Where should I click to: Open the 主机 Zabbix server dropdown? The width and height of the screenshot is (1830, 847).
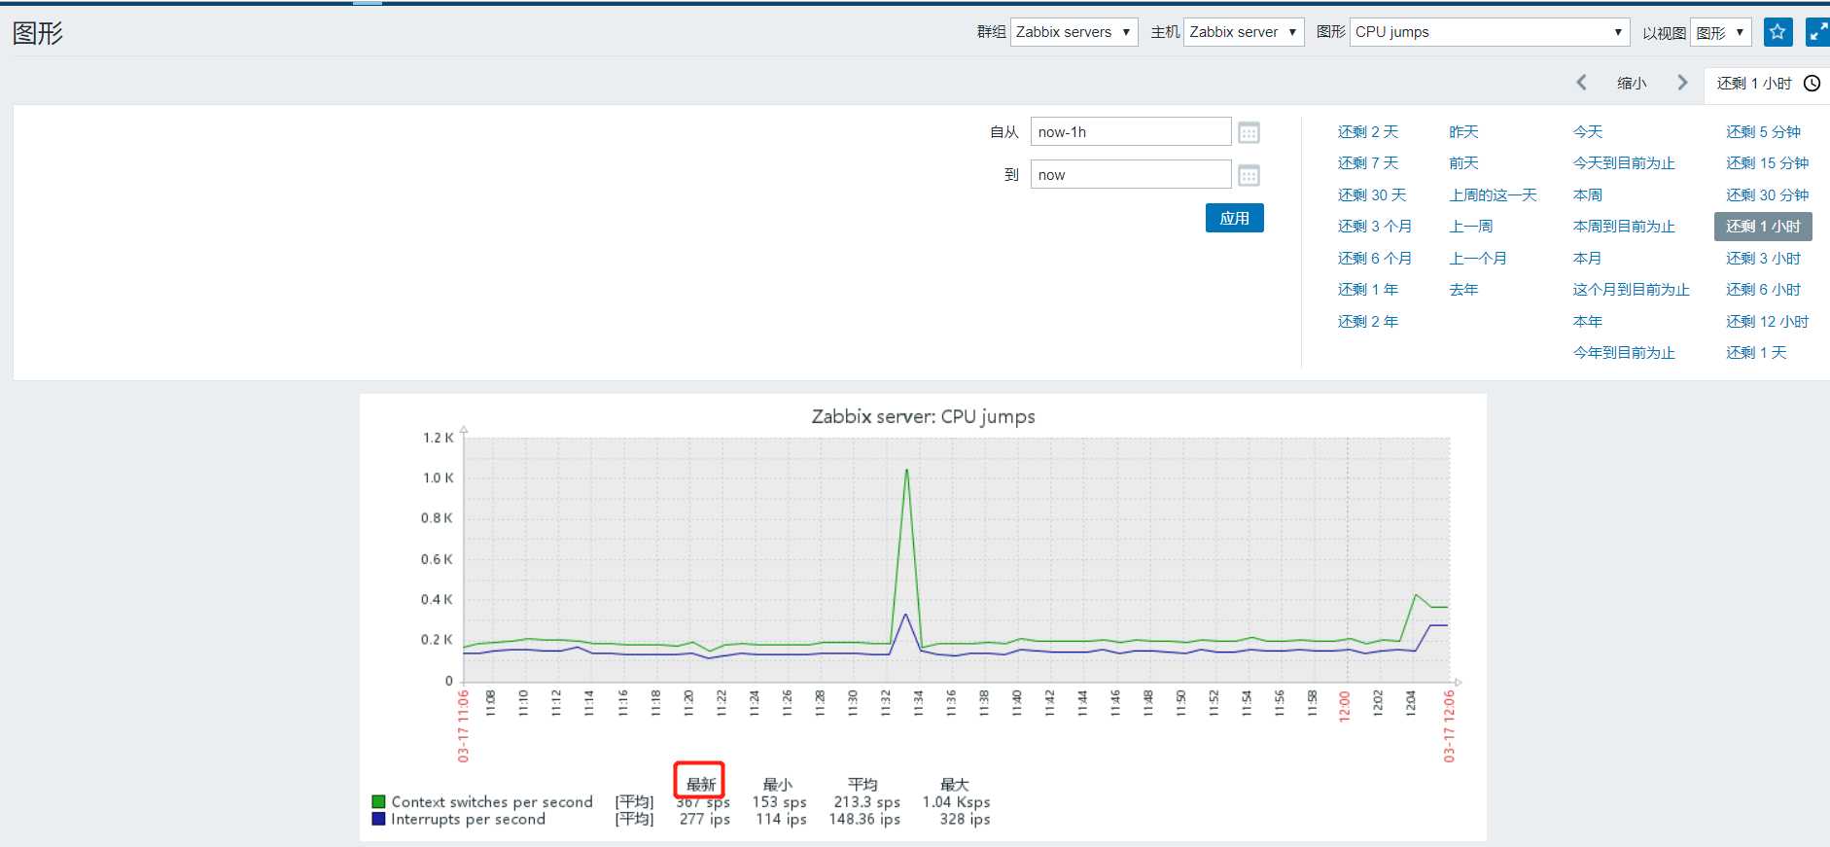click(1244, 32)
